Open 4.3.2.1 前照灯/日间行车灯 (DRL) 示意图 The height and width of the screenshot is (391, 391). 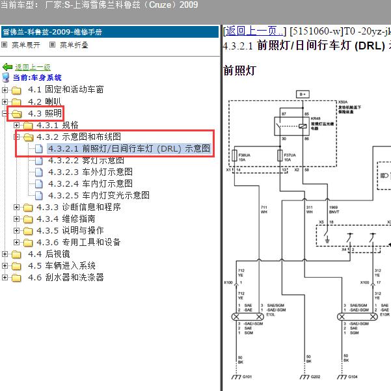pyautogui.click(x=129, y=148)
